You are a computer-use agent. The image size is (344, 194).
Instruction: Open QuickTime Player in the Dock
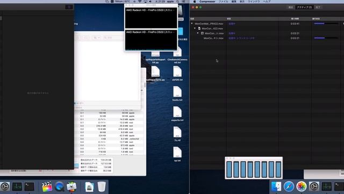tap(59, 187)
